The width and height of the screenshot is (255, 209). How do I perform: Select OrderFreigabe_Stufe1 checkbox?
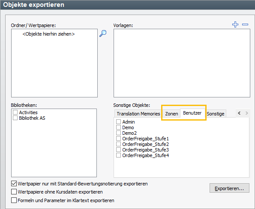coord(118,139)
